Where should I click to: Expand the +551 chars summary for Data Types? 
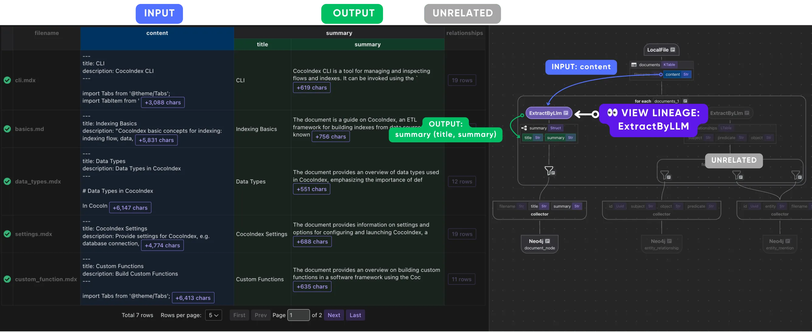[311, 189]
